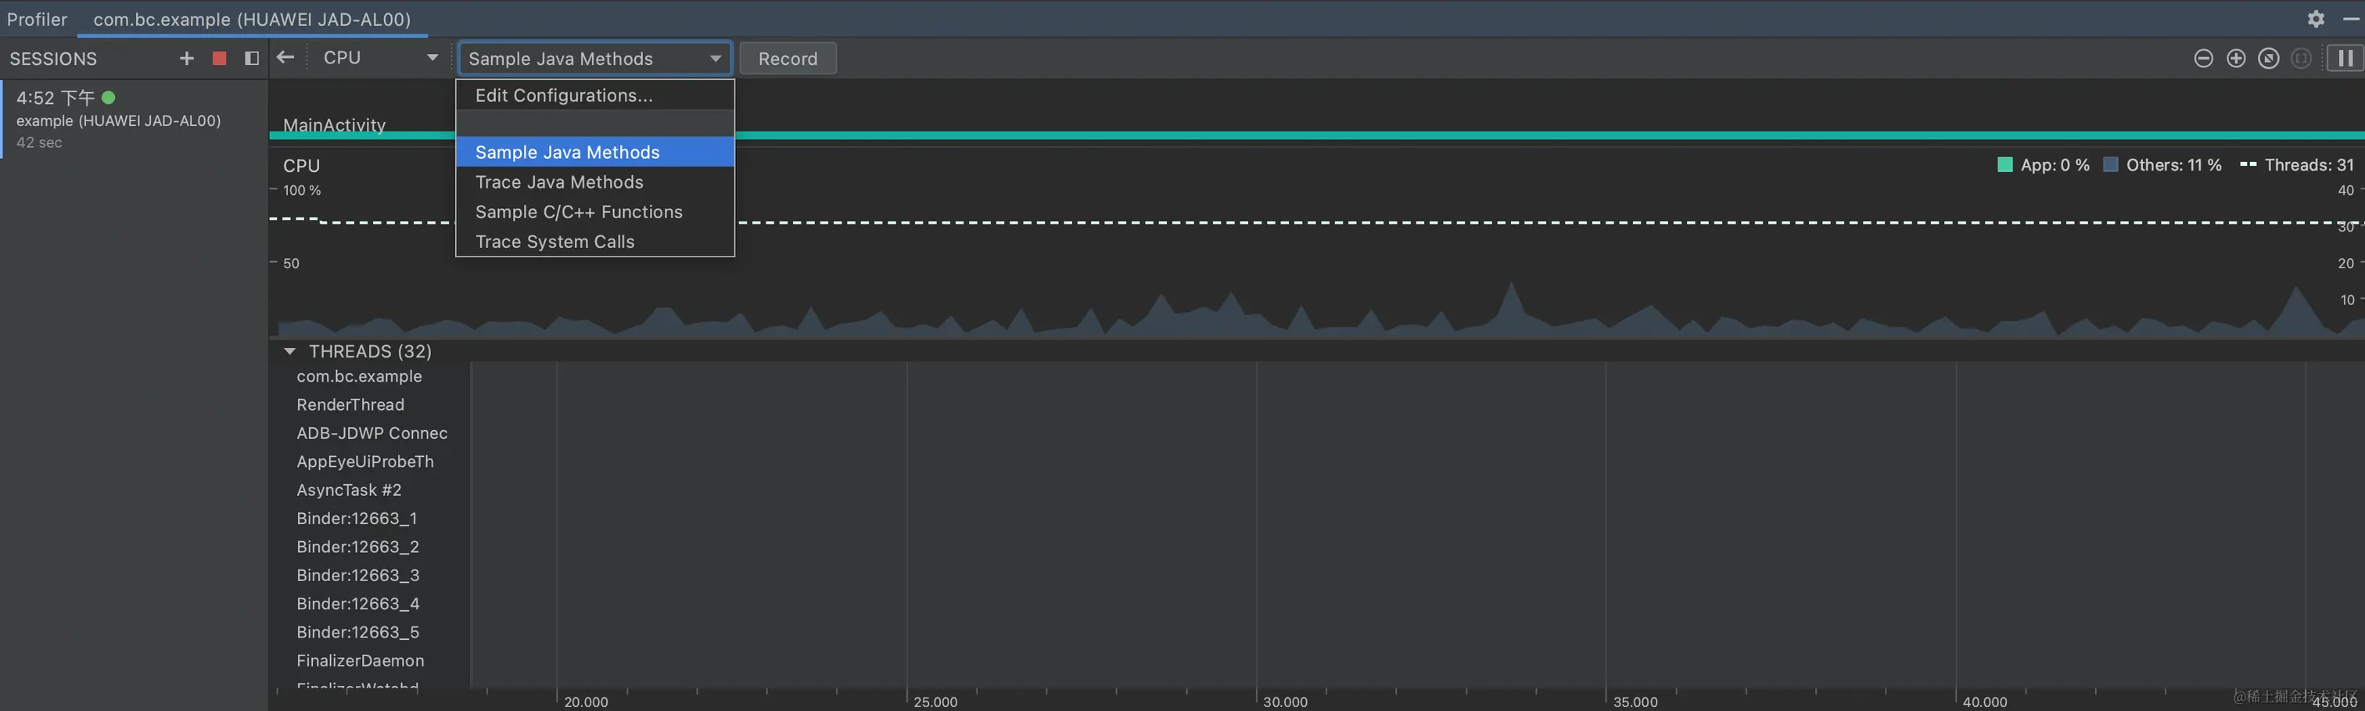Open the CPU profiler selector dropdown

click(380, 58)
